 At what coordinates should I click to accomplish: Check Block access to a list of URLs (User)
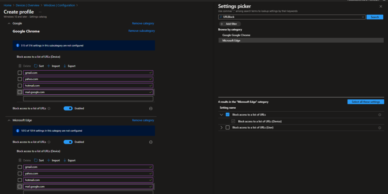pos(228,128)
